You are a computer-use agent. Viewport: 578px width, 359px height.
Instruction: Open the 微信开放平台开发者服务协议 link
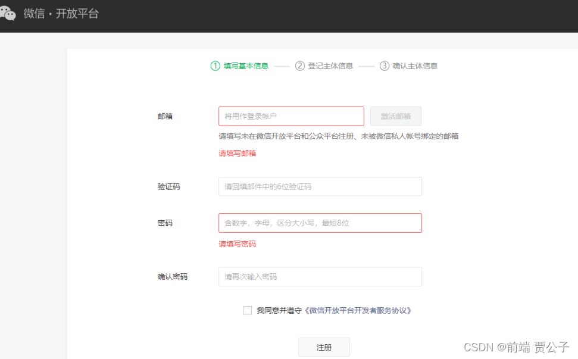point(358,310)
